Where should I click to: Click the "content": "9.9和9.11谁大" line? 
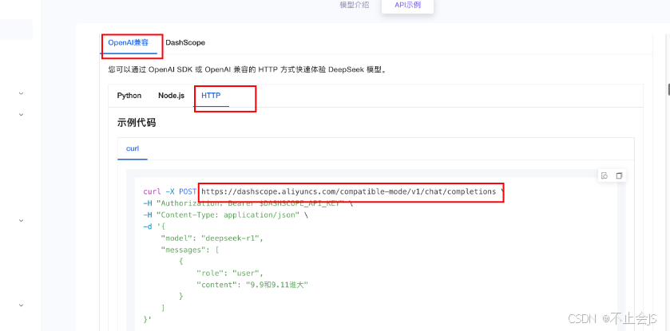point(252,285)
